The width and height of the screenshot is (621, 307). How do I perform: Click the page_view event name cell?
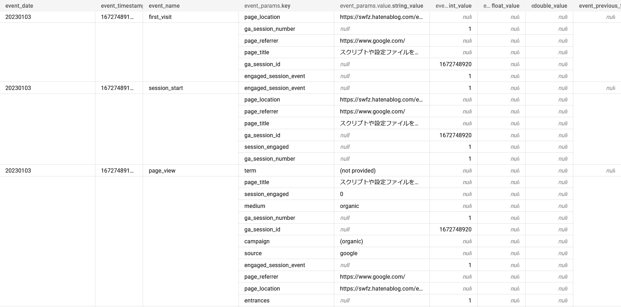pos(162,171)
